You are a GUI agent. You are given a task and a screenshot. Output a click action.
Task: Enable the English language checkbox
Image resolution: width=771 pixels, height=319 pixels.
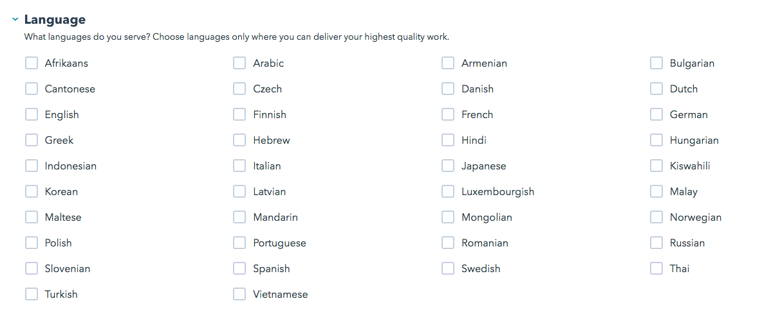click(x=32, y=114)
